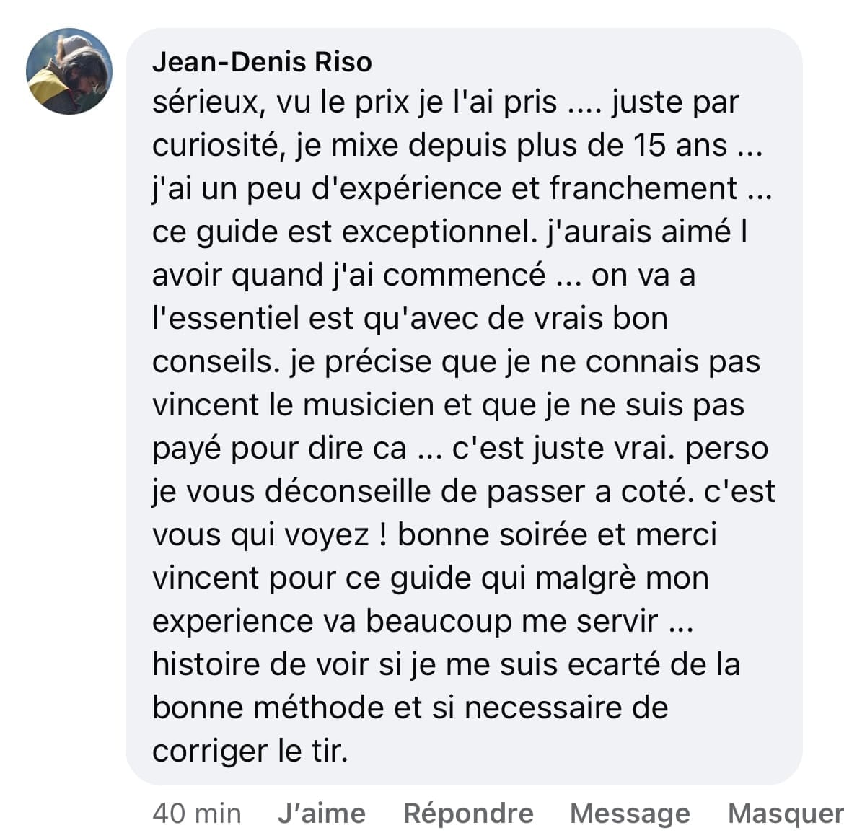844x833 pixels.
Task: Click the phrase 'c'est juste vrai'
Action: (x=563, y=449)
